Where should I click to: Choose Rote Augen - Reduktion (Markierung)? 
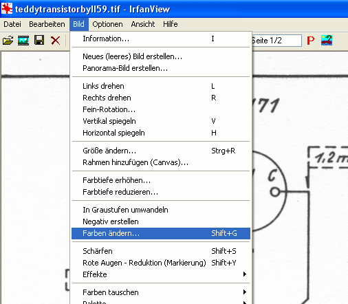[x=161, y=263]
